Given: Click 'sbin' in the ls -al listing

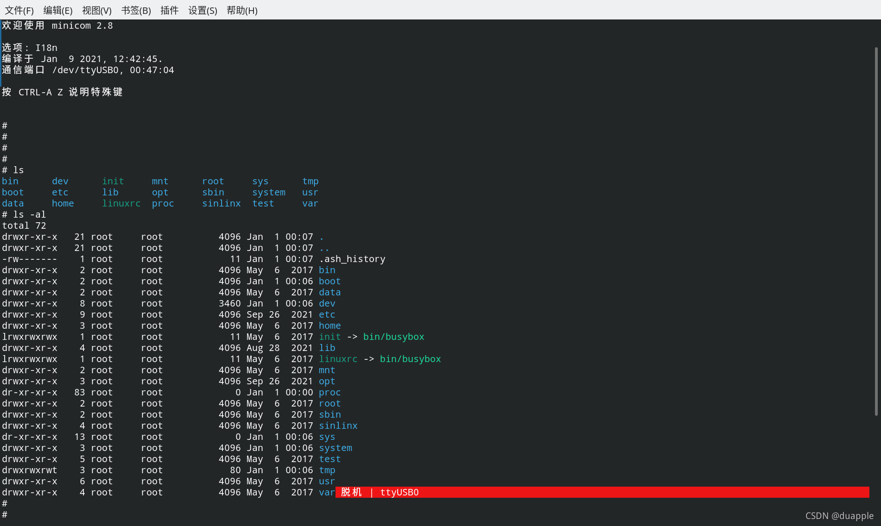Looking at the screenshot, I should pyautogui.click(x=330, y=414).
